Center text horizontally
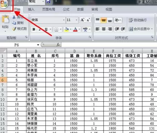The image size is (157, 133). pos(104,29)
